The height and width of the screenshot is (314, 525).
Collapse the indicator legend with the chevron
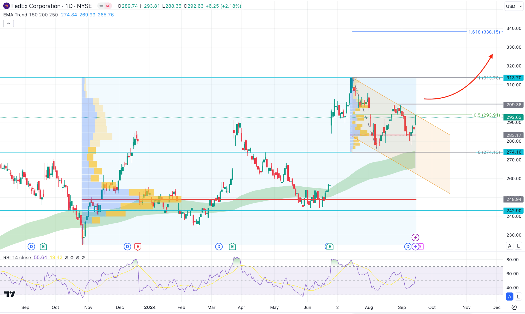point(8,24)
